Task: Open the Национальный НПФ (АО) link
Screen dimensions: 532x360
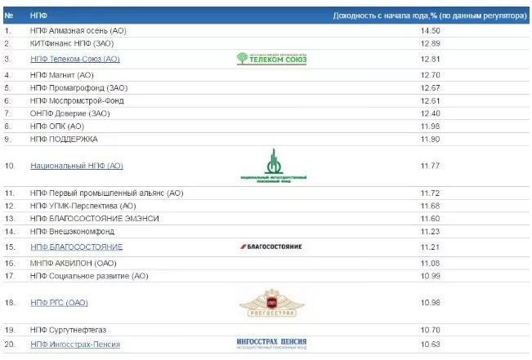Action: click(x=77, y=166)
